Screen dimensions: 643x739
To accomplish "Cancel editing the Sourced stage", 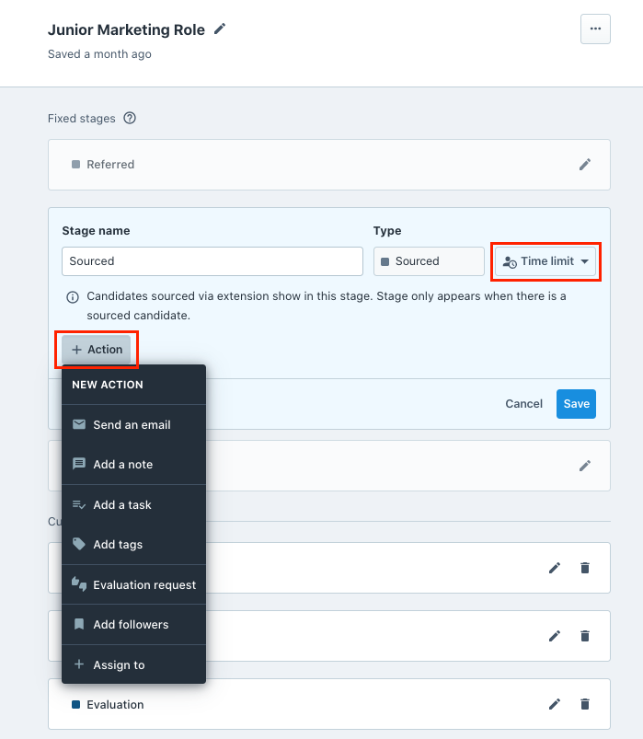I will pos(524,404).
